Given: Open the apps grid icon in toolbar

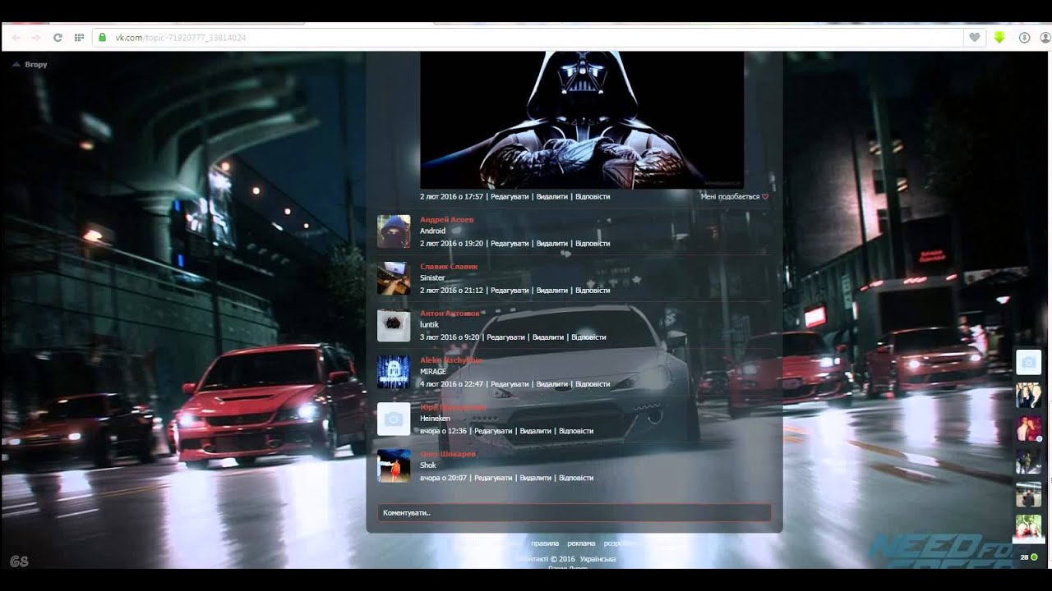Looking at the screenshot, I should 79,38.
